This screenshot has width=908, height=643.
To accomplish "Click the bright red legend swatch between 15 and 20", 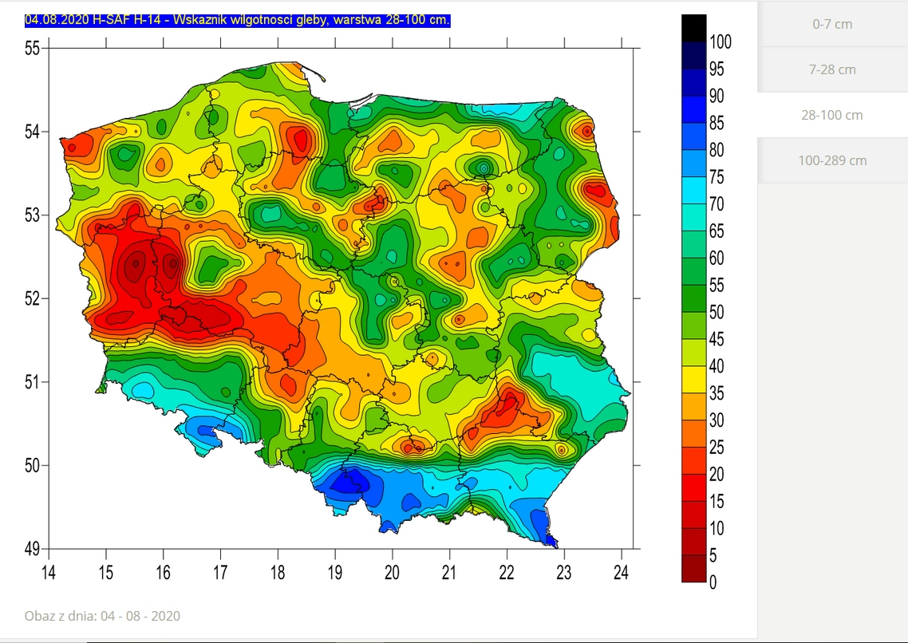I will pos(693,487).
